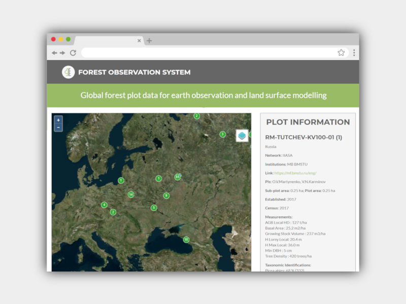Click the Sub-plot area 0.25 ha line

(300, 191)
